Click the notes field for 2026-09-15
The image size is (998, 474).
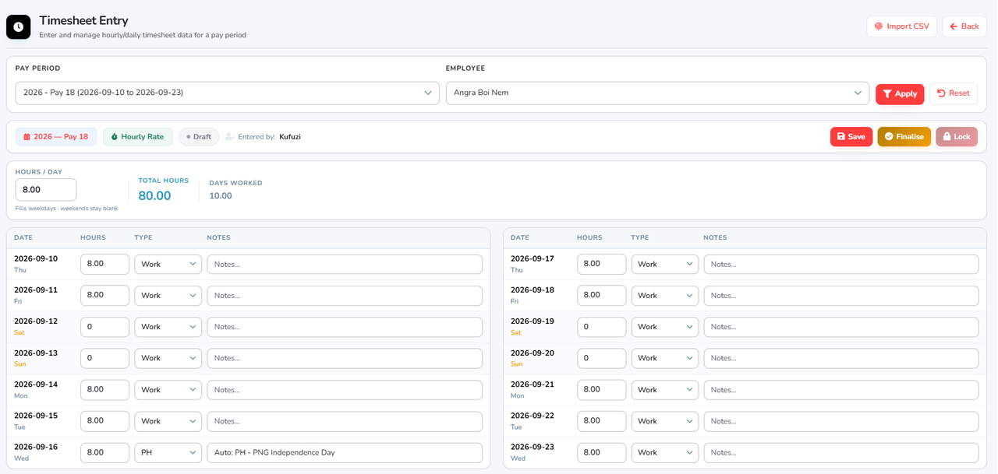click(x=345, y=421)
